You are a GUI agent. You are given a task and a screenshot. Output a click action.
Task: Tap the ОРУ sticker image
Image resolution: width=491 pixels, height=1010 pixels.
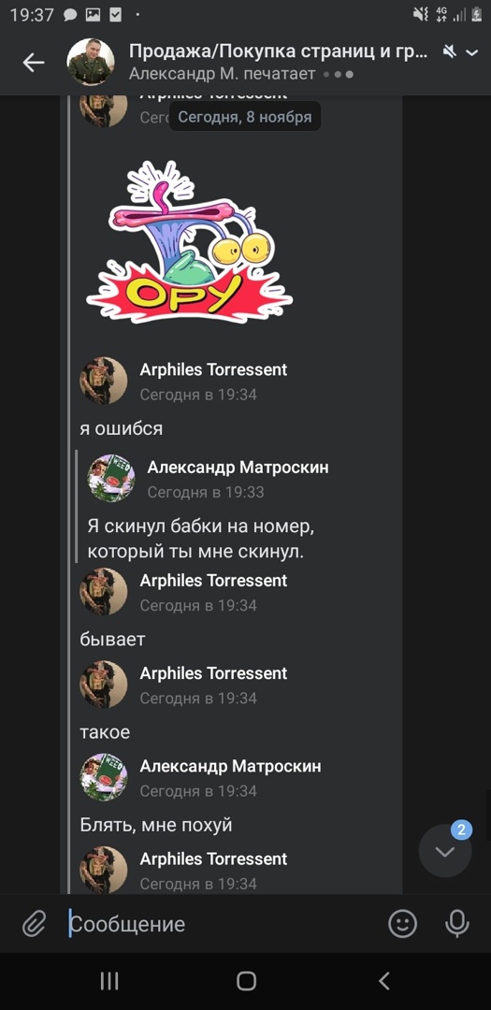click(190, 241)
